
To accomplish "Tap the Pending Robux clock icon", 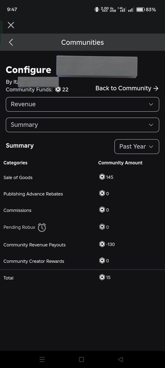I will [x=42, y=227].
